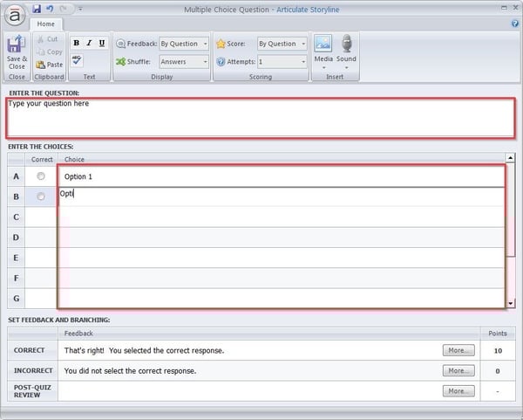Edit the incorrect feedback text

click(x=130, y=371)
